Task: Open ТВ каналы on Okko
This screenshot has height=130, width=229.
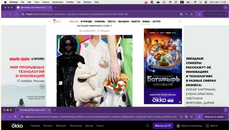Action: pyautogui.click(x=76, y=126)
